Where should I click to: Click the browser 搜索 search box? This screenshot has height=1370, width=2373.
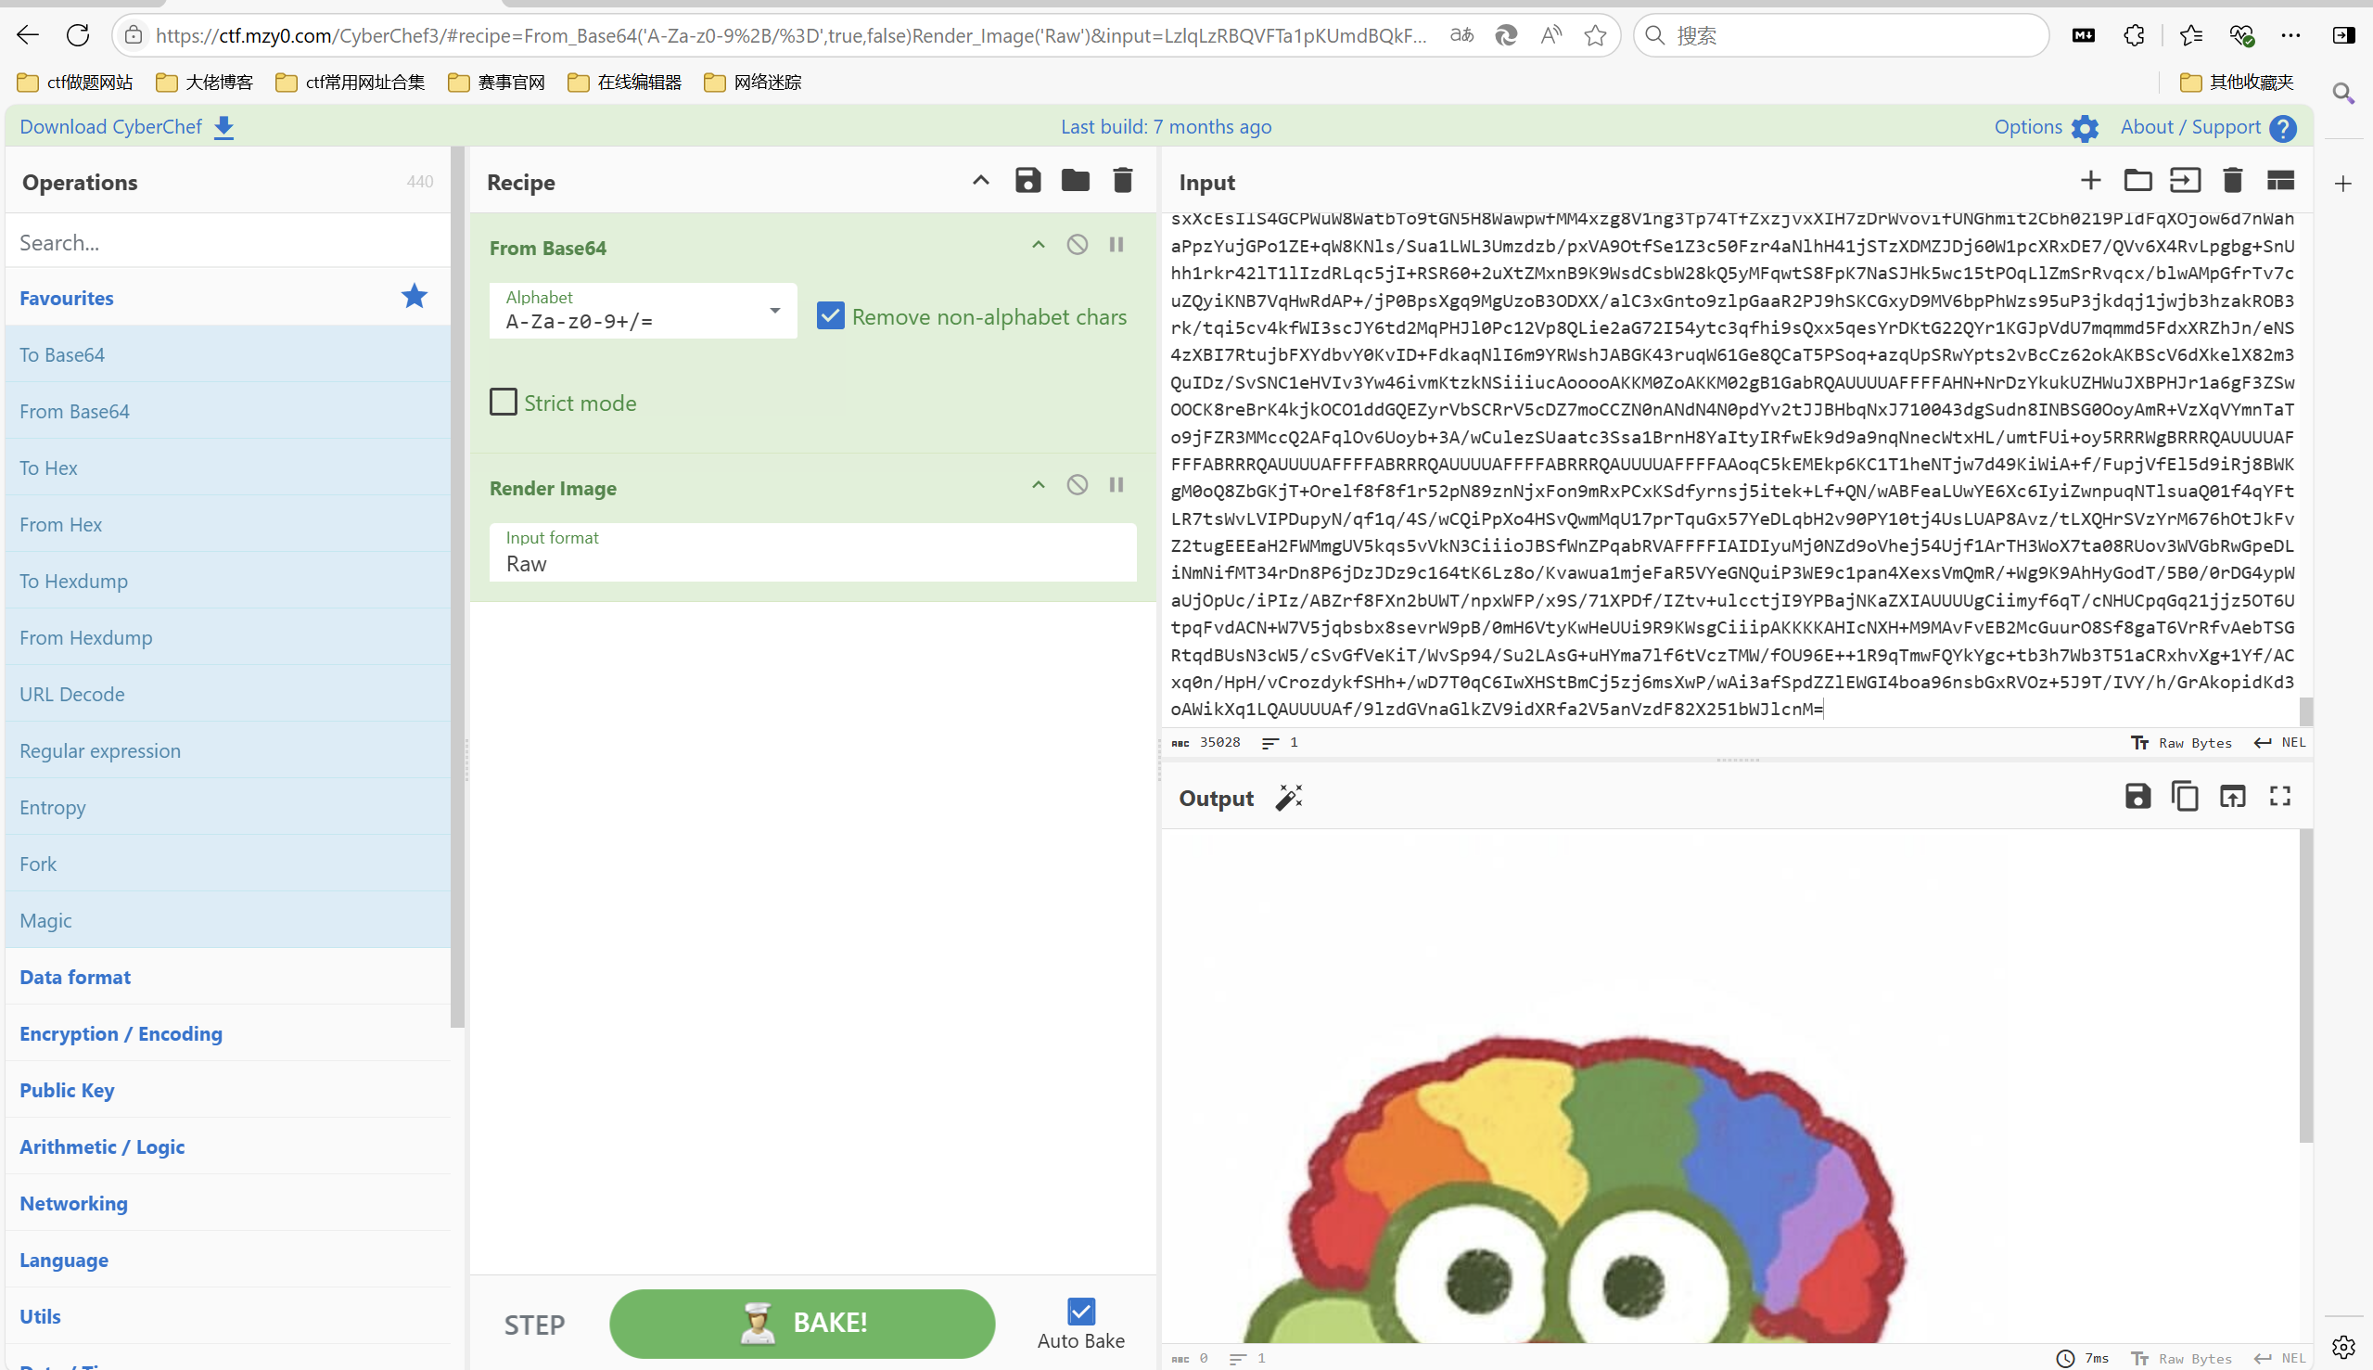point(1841,36)
